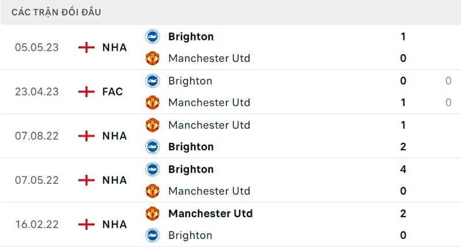Screen dimensions: 461x247
Task: Click Brighton's score of 4 on 07.05.22
Action: coord(403,169)
